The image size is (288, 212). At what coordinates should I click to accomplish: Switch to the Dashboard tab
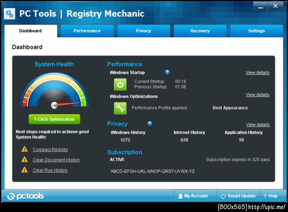pos(31,31)
